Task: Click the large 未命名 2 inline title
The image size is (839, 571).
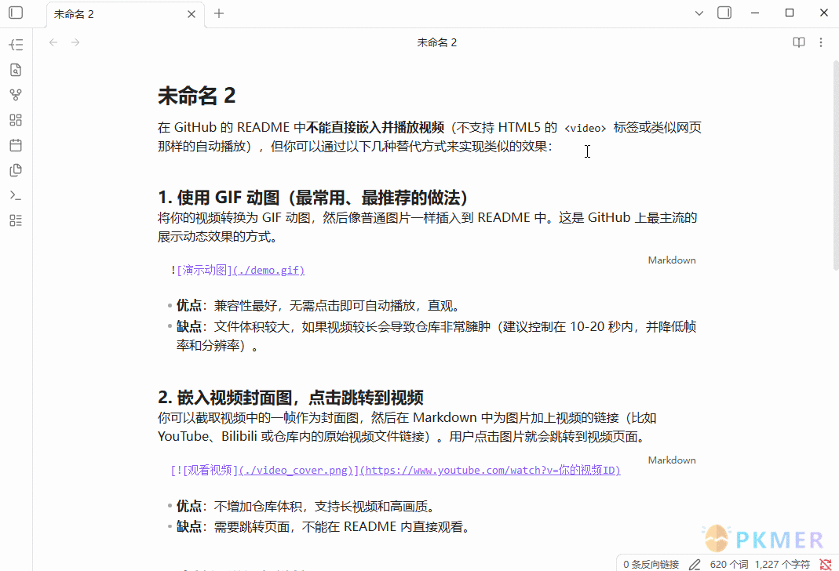Action: point(197,96)
